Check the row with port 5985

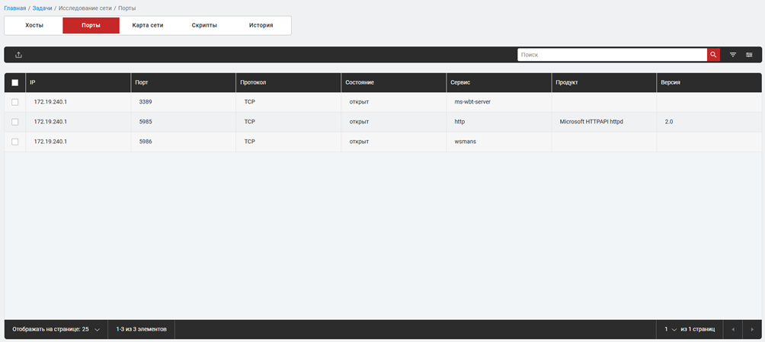(x=15, y=122)
